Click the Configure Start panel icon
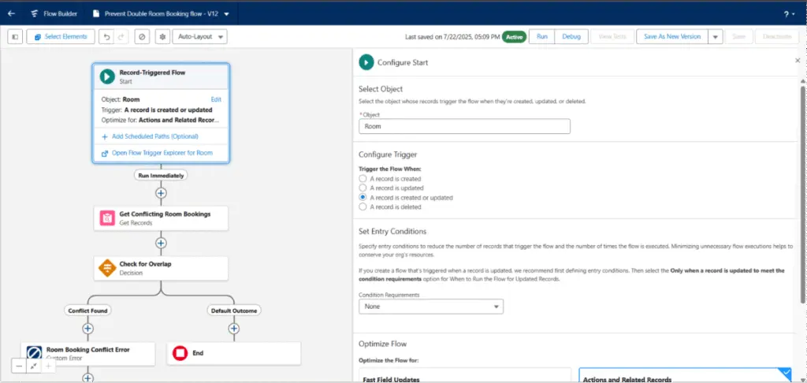The height and width of the screenshot is (383, 807). (366, 62)
